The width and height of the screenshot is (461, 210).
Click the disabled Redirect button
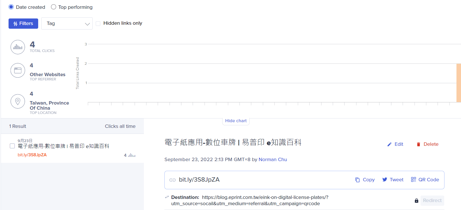pyautogui.click(x=432, y=201)
